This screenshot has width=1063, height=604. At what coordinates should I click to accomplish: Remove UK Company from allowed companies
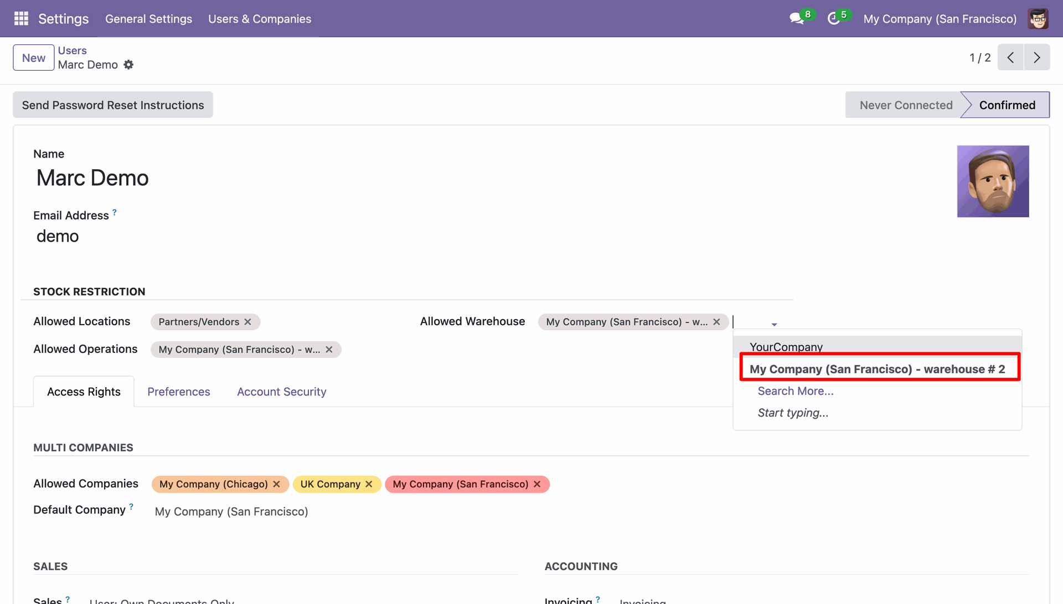point(369,484)
